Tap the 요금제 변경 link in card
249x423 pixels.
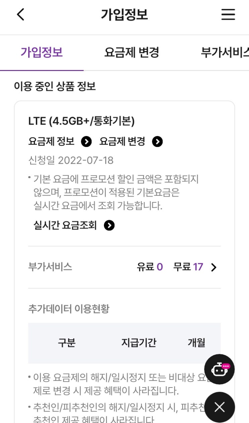pyautogui.click(x=122, y=142)
